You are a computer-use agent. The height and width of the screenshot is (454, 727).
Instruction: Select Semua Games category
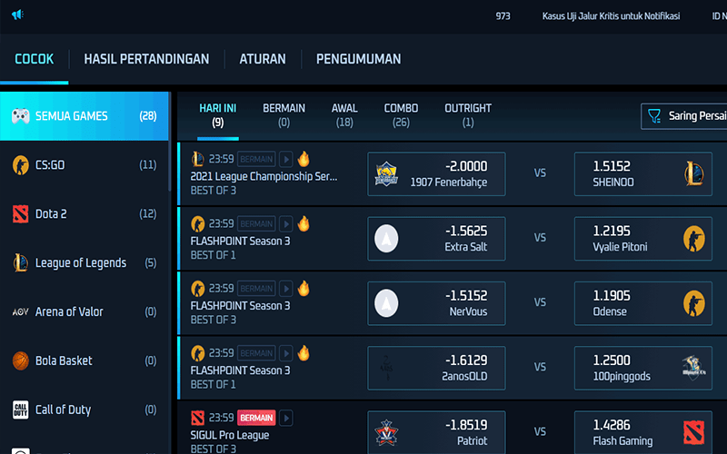click(x=84, y=116)
